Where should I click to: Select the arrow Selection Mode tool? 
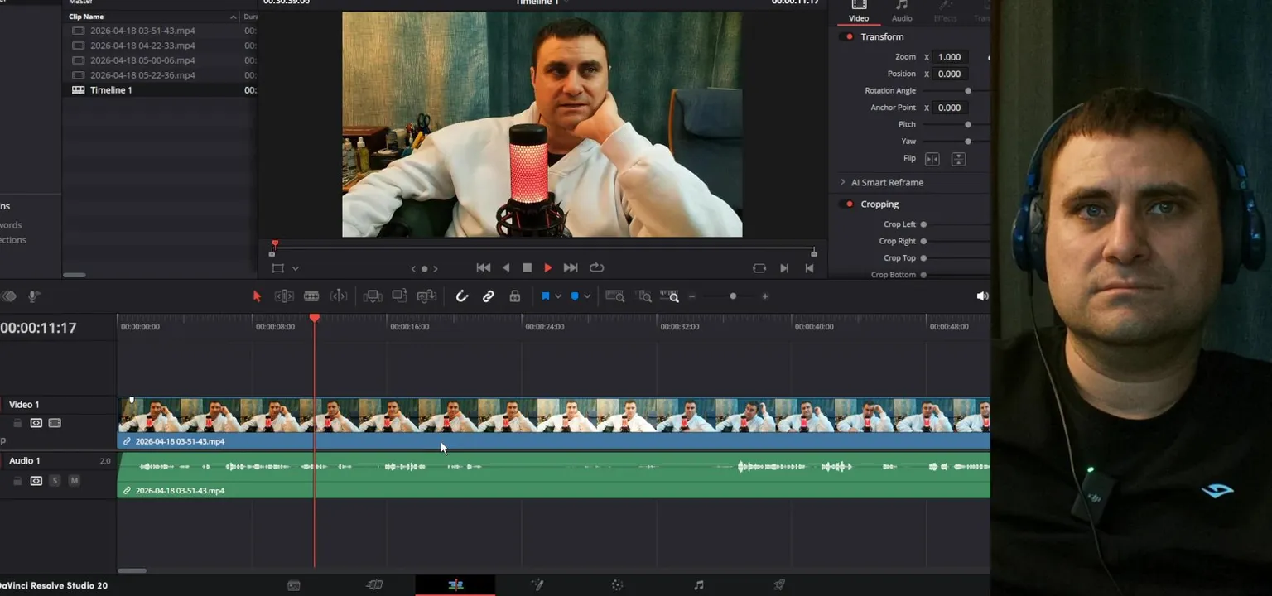pyautogui.click(x=257, y=296)
